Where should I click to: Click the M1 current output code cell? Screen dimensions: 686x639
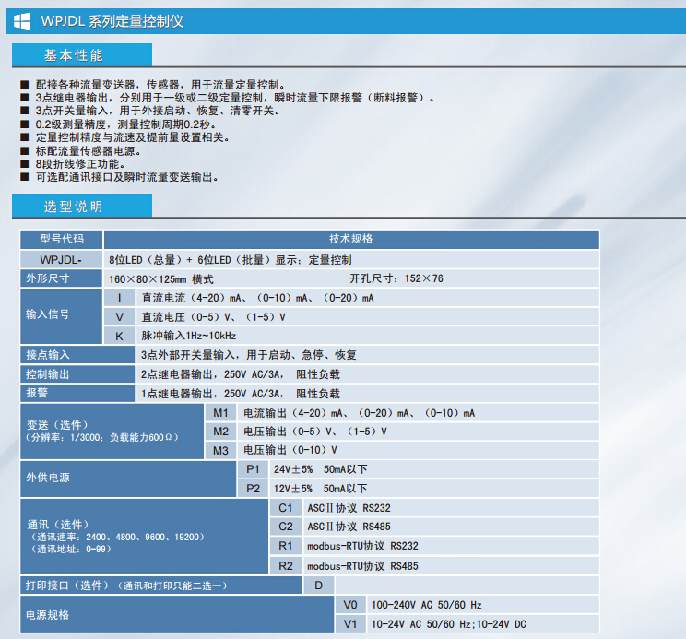[x=220, y=412]
